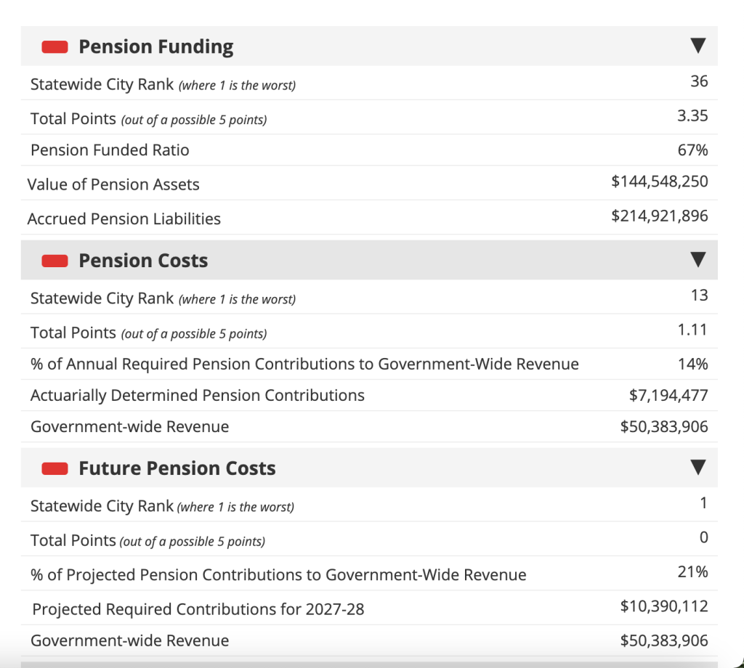
Task: Click the $144,548,250 pension assets value
Action: click(659, 182)
